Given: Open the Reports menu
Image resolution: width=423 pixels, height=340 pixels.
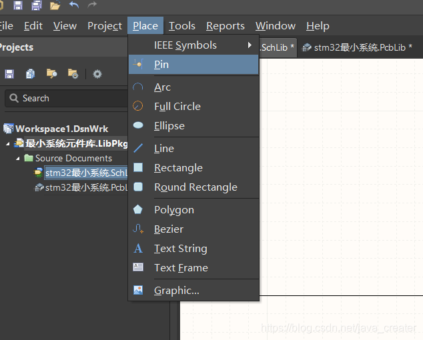Looking at the screenshot, I should tap(226, 26).
